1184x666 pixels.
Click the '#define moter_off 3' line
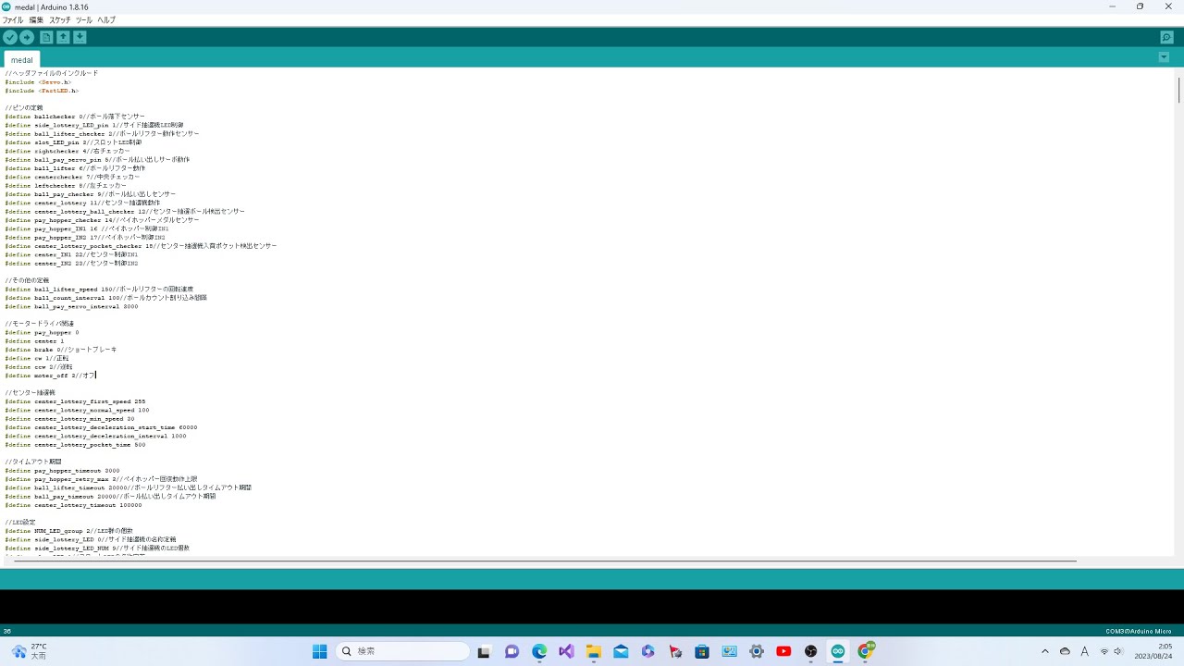[x=50, y=376]
